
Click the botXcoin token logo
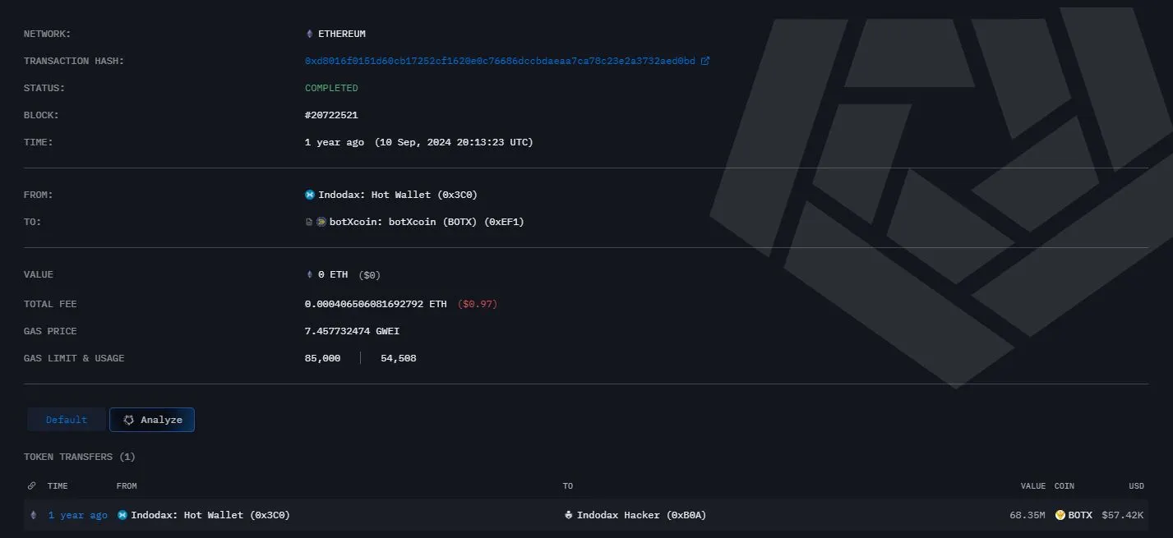coord(321,221)
